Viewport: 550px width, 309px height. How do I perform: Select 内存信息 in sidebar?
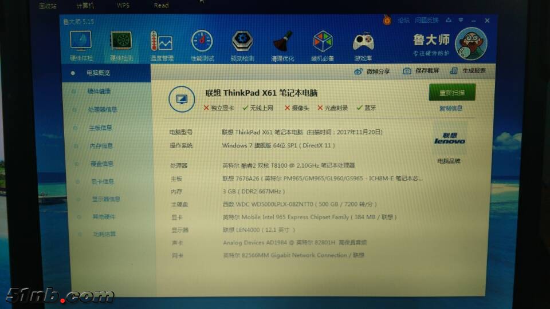(x=101, y=145)
